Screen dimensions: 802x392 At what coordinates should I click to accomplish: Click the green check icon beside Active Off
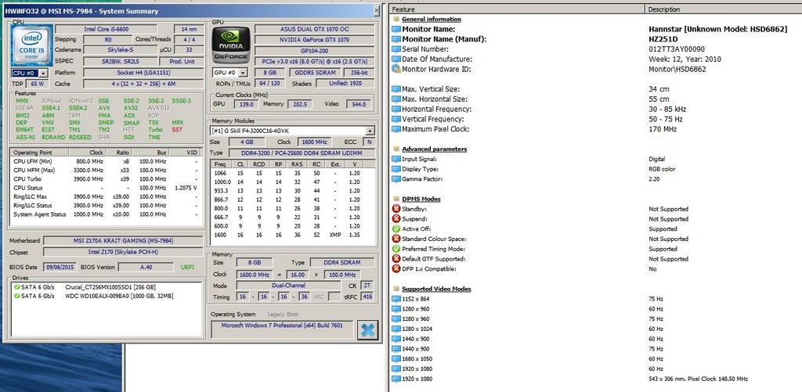coord(396,229)
